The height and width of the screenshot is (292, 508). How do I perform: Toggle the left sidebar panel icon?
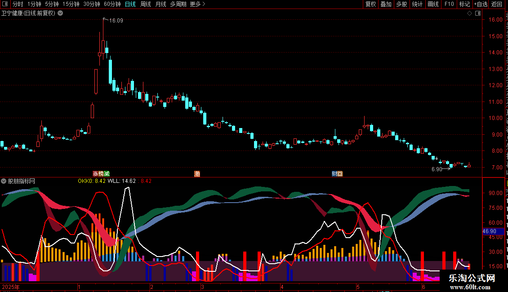pos(5,4)
